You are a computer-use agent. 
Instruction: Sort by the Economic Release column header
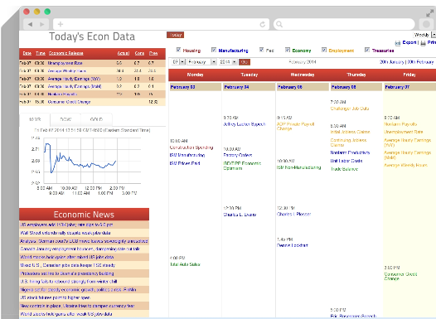pyautogui.click(x=66, y=53)
